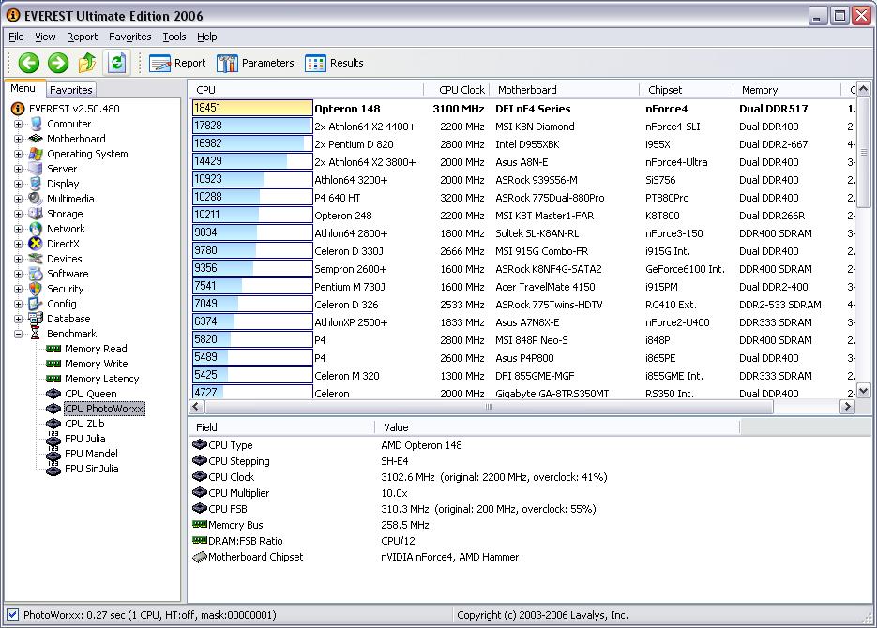Expand the Network tree node
This screenshot has height=628, width=877.
point(19,229)
